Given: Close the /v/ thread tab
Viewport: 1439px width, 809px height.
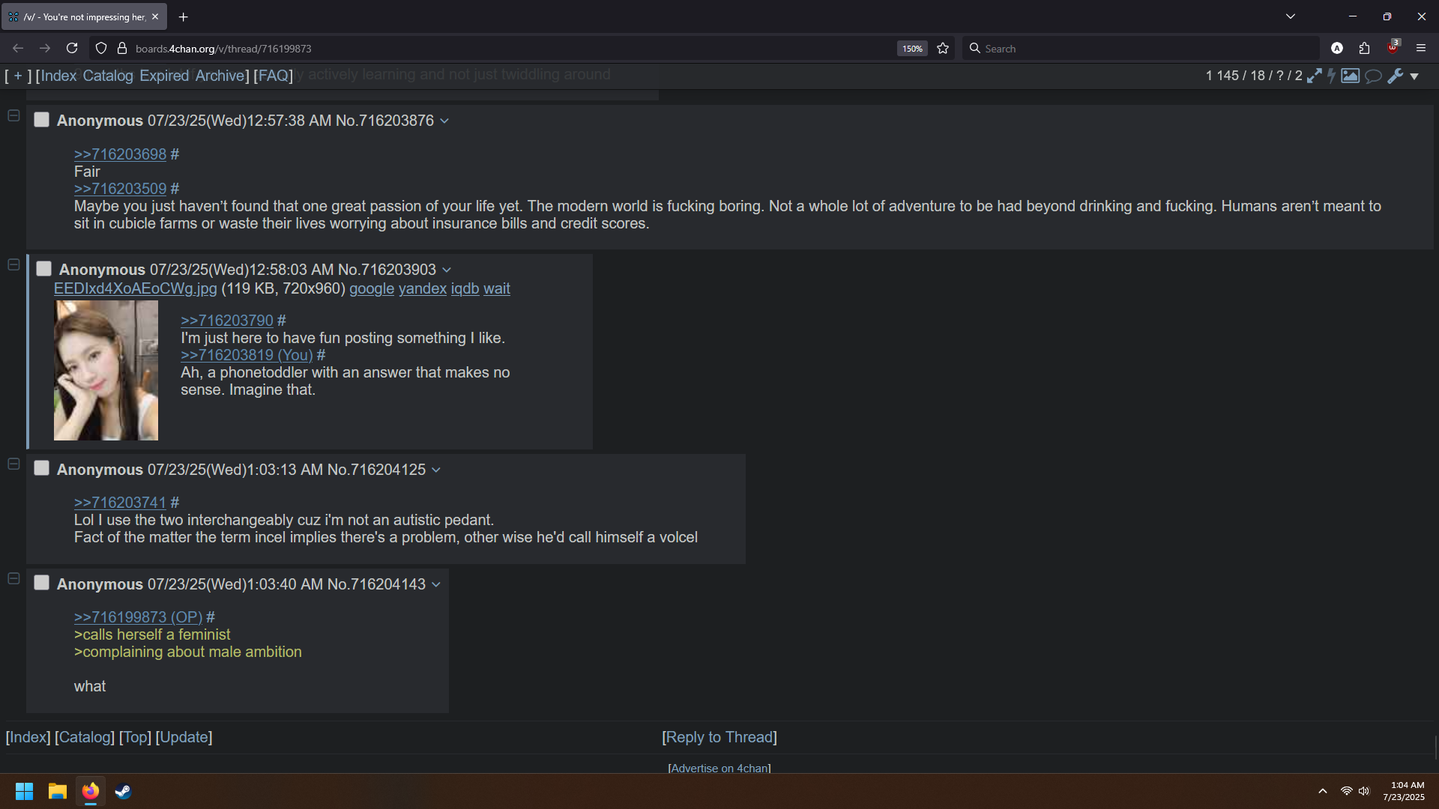Looking at the screenshot, I should 155,16.
